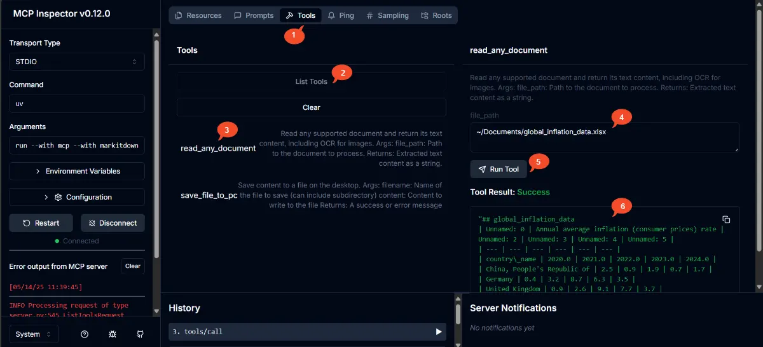Click the History panel scrollbar
Screen dimensions: 763x347
coord(458,315)
